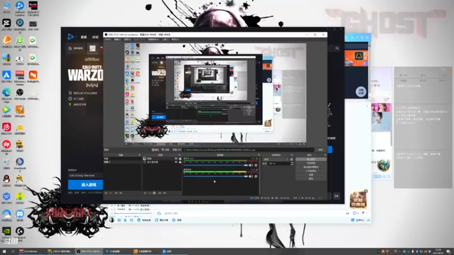The width and height of the screenshot is (454, 255).
Task: Move the selected scene up in OBS
Action: 116,193
